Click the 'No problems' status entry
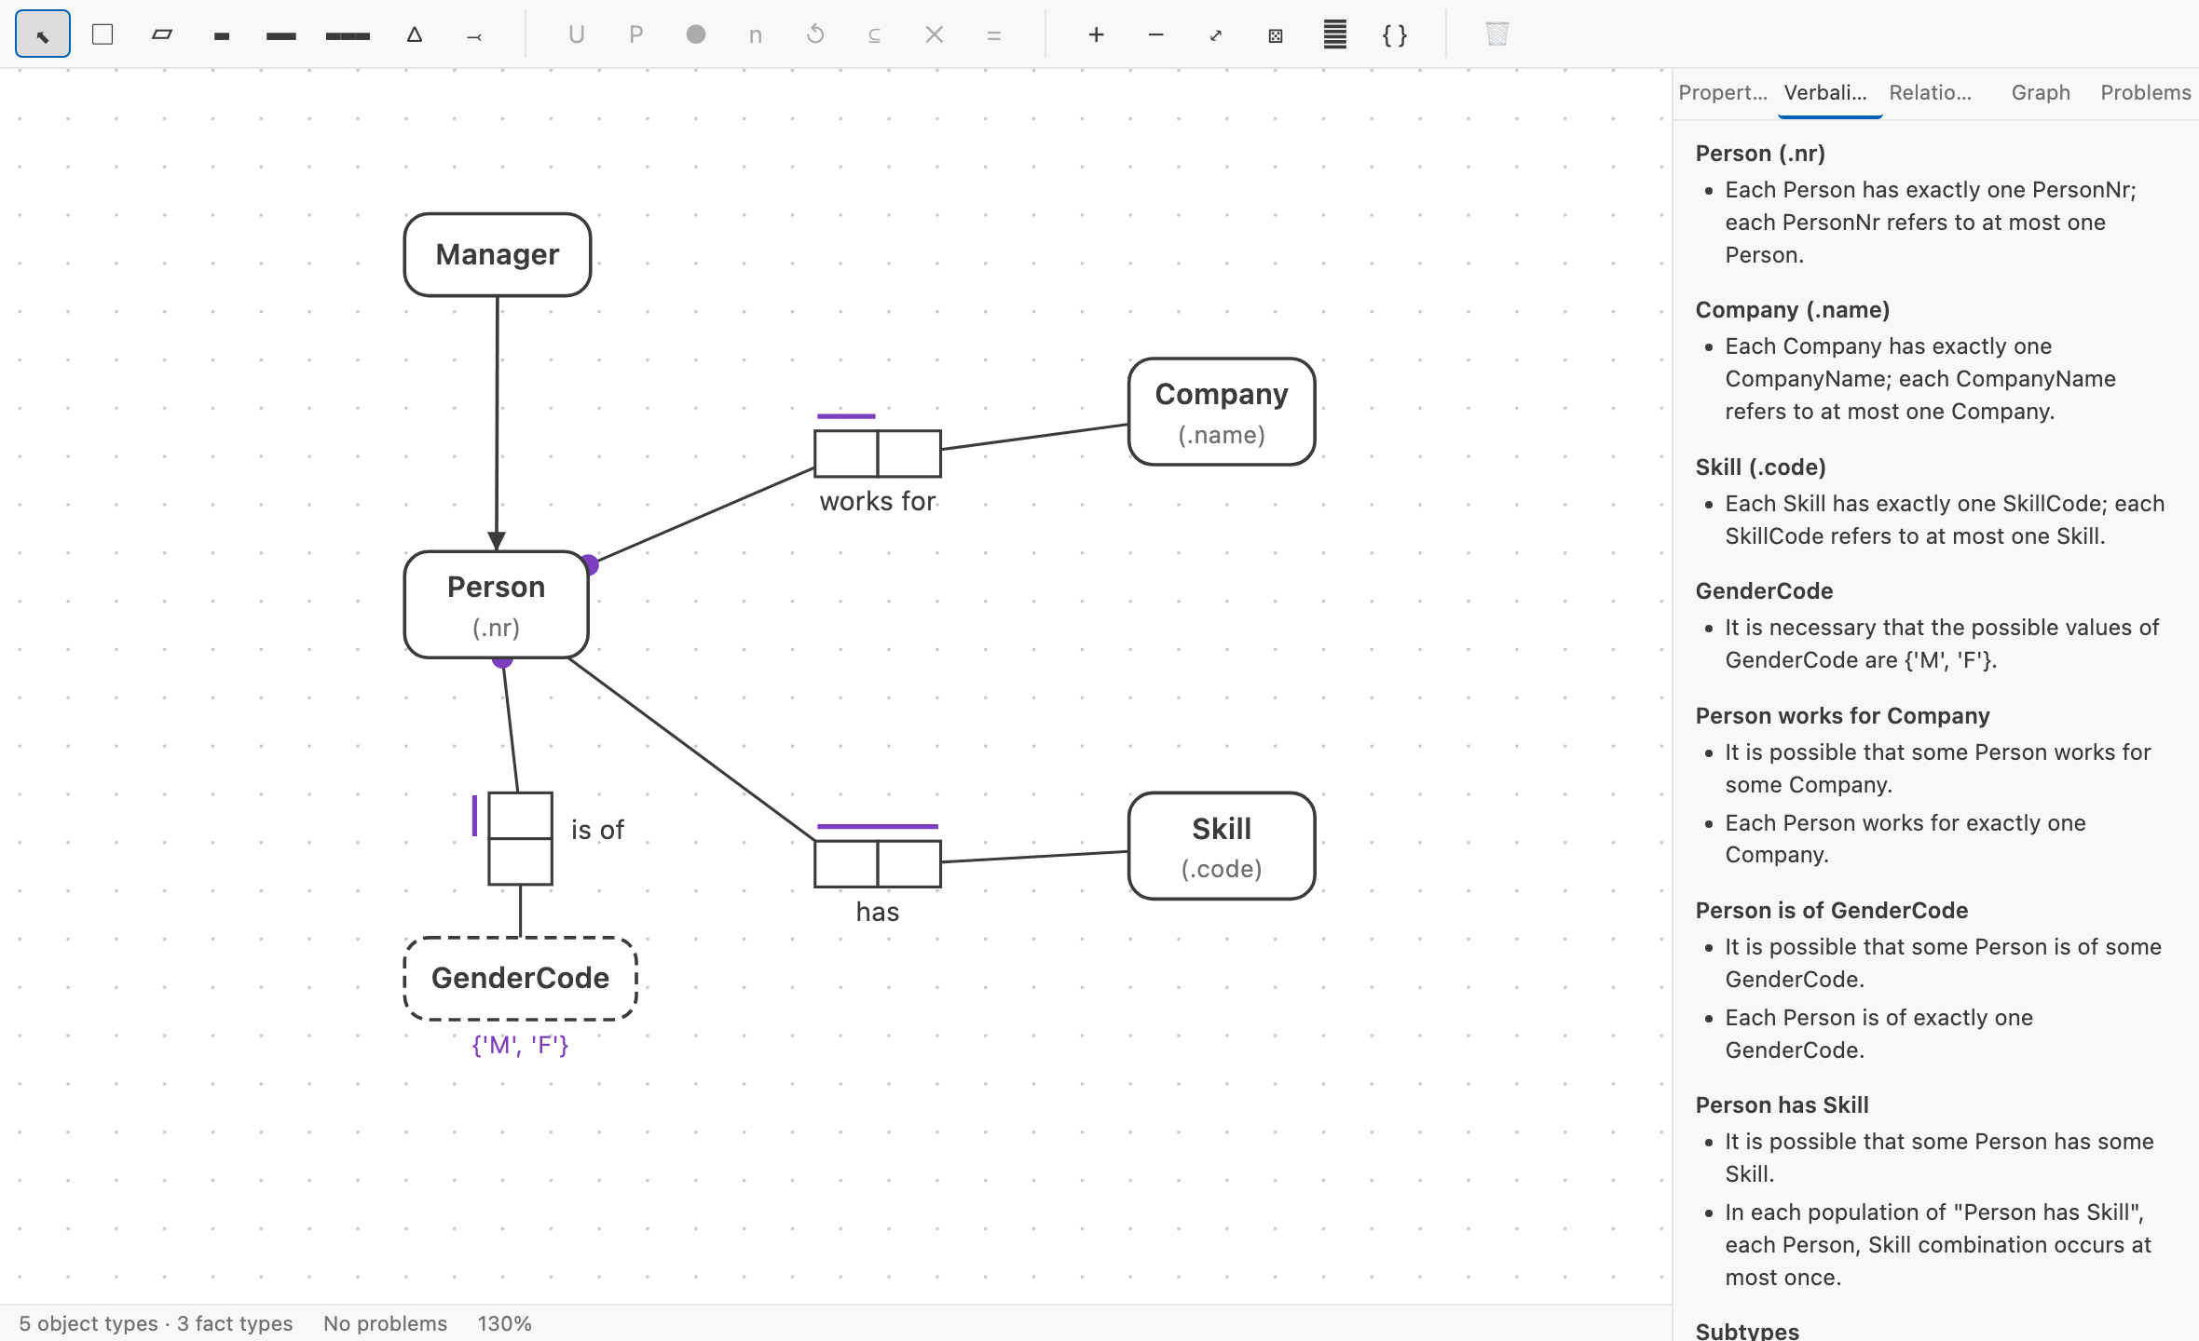 click(385, 1323)
